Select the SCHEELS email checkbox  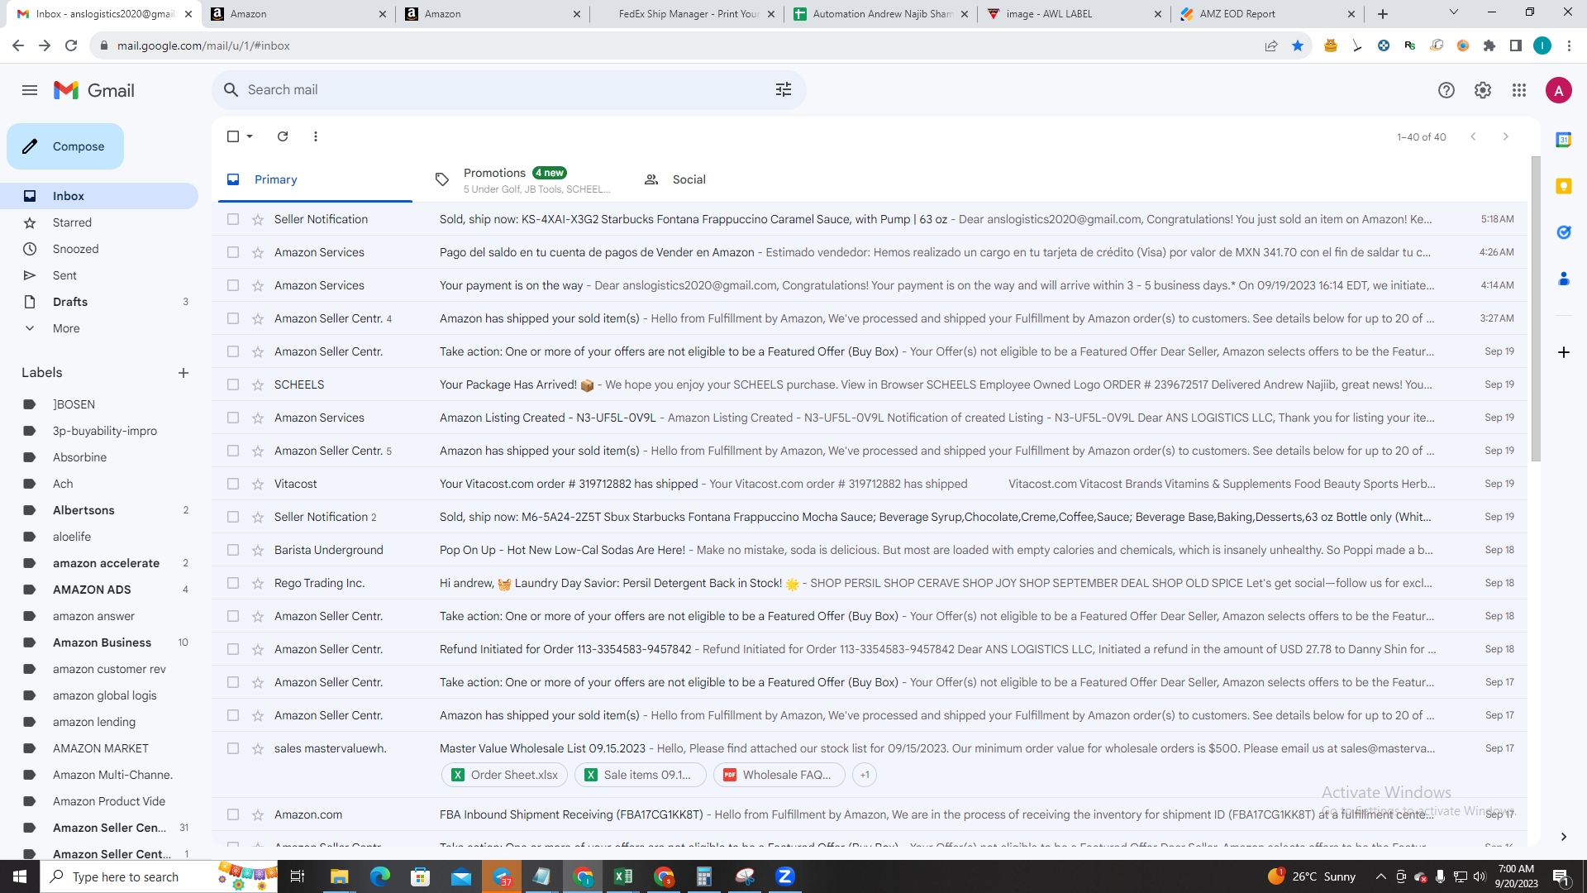pos(233,384)
